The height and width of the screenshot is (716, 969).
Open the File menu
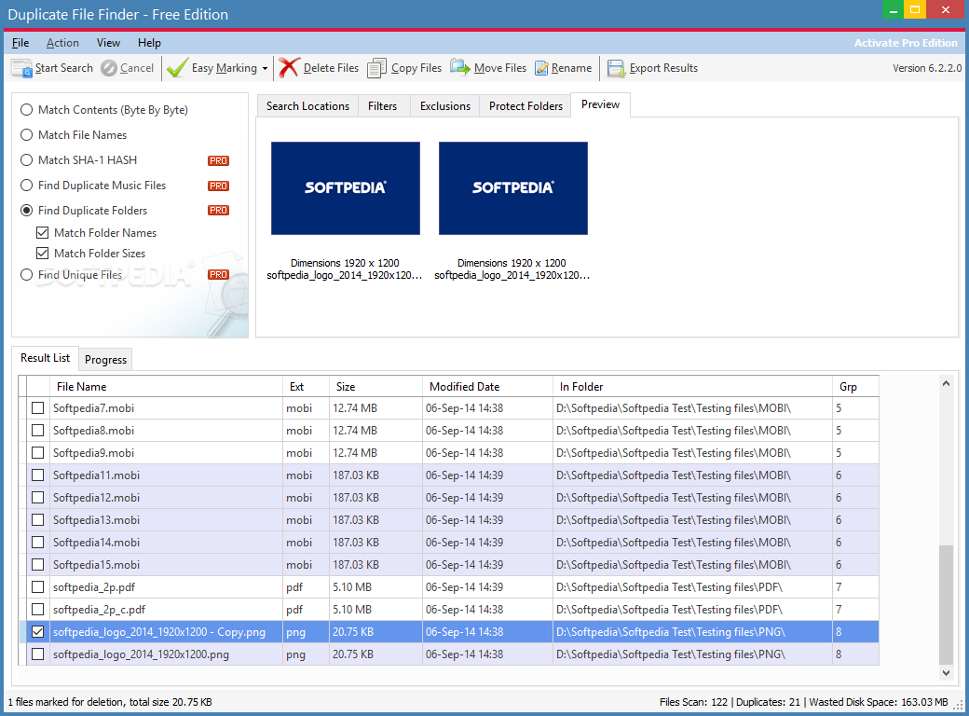tap(20, 43)
